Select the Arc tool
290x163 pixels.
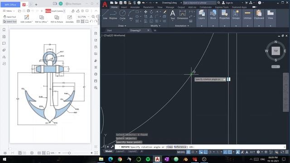pos(131,15)
